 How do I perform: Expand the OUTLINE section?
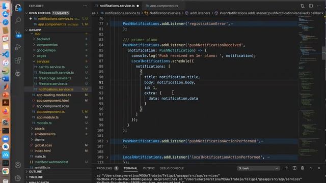[x=35, y=172]
